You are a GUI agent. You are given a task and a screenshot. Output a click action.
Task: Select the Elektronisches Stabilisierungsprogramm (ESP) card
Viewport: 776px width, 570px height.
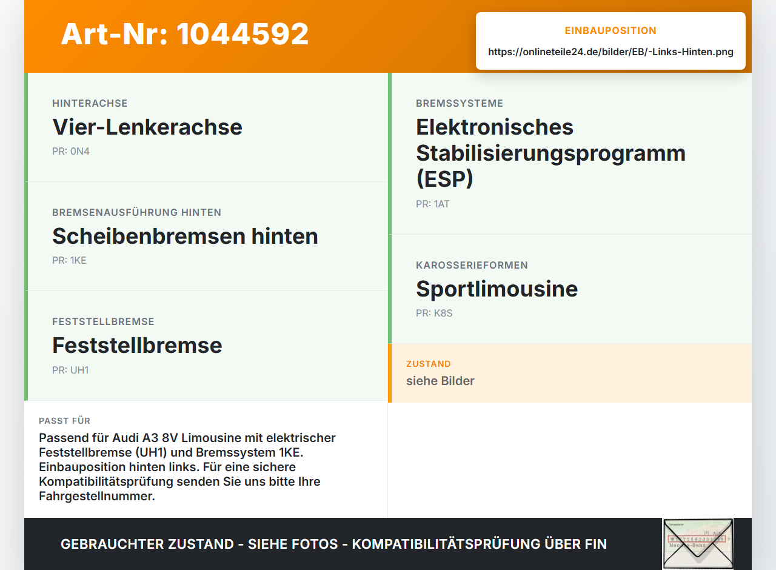[570, 153]
